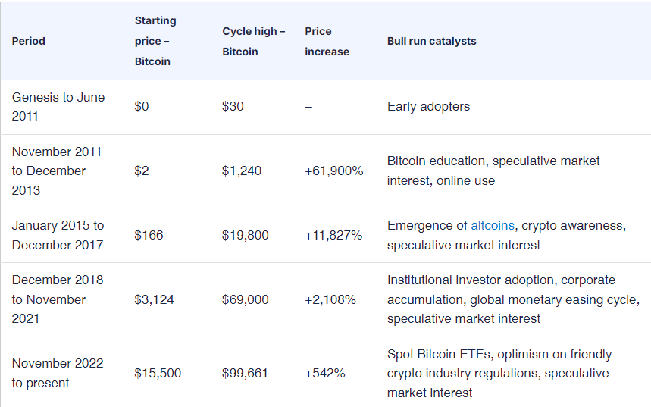Select the Starting price – Bitcoin header
This screenshot has height=407, width=651.
pyautogui.click(x=155, y=41)
